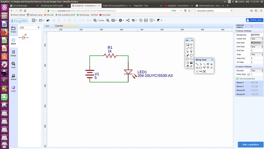
Task: Click the Snap Size value field
Action: (x=257, y=58)
